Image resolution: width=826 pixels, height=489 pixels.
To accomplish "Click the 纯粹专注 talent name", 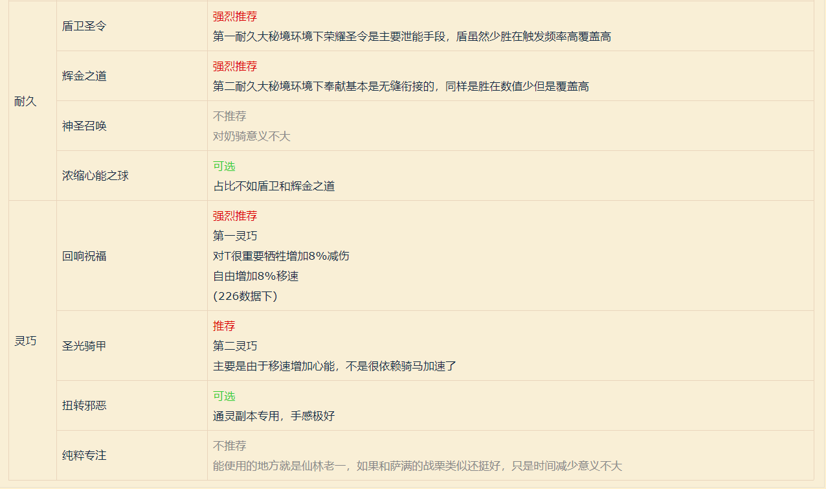I will tap(84, 455).
